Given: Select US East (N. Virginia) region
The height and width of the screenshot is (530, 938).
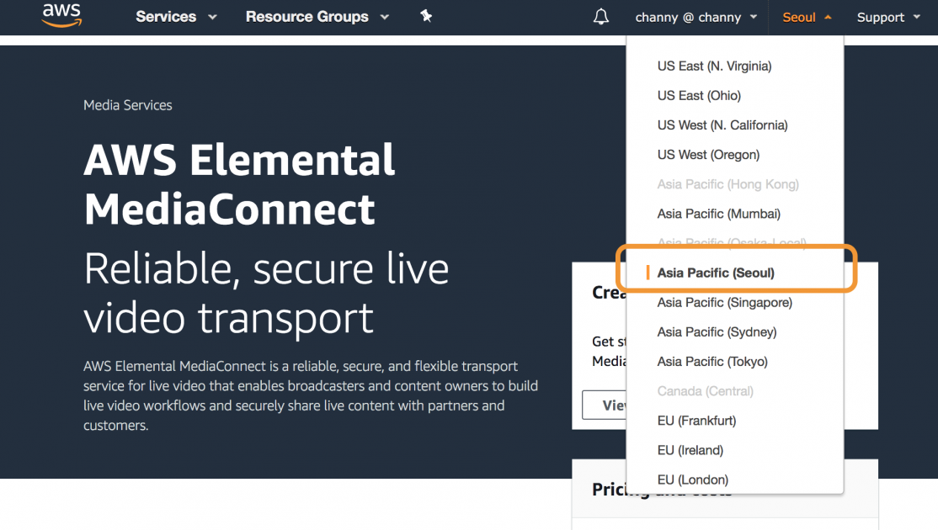Looking at the screenshot, I should tap(714, 66).
